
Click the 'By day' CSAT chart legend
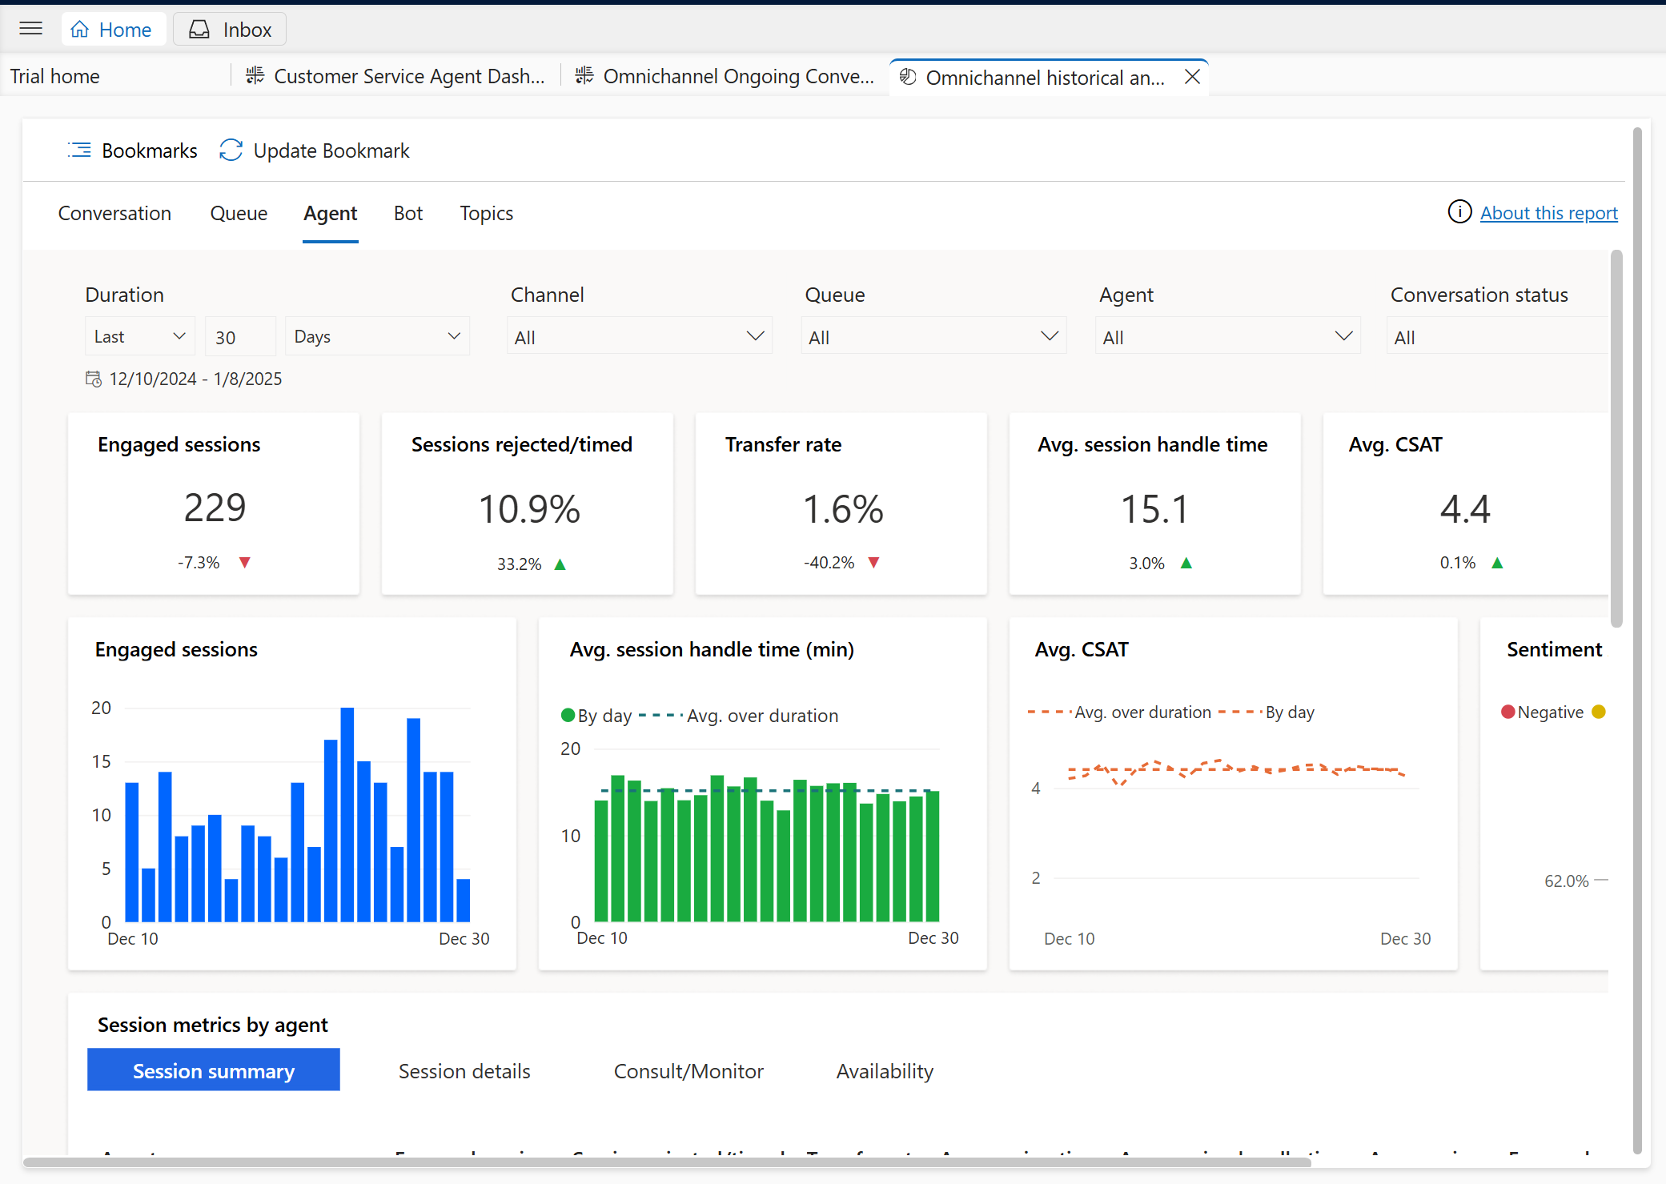(x=1267, y=712)
